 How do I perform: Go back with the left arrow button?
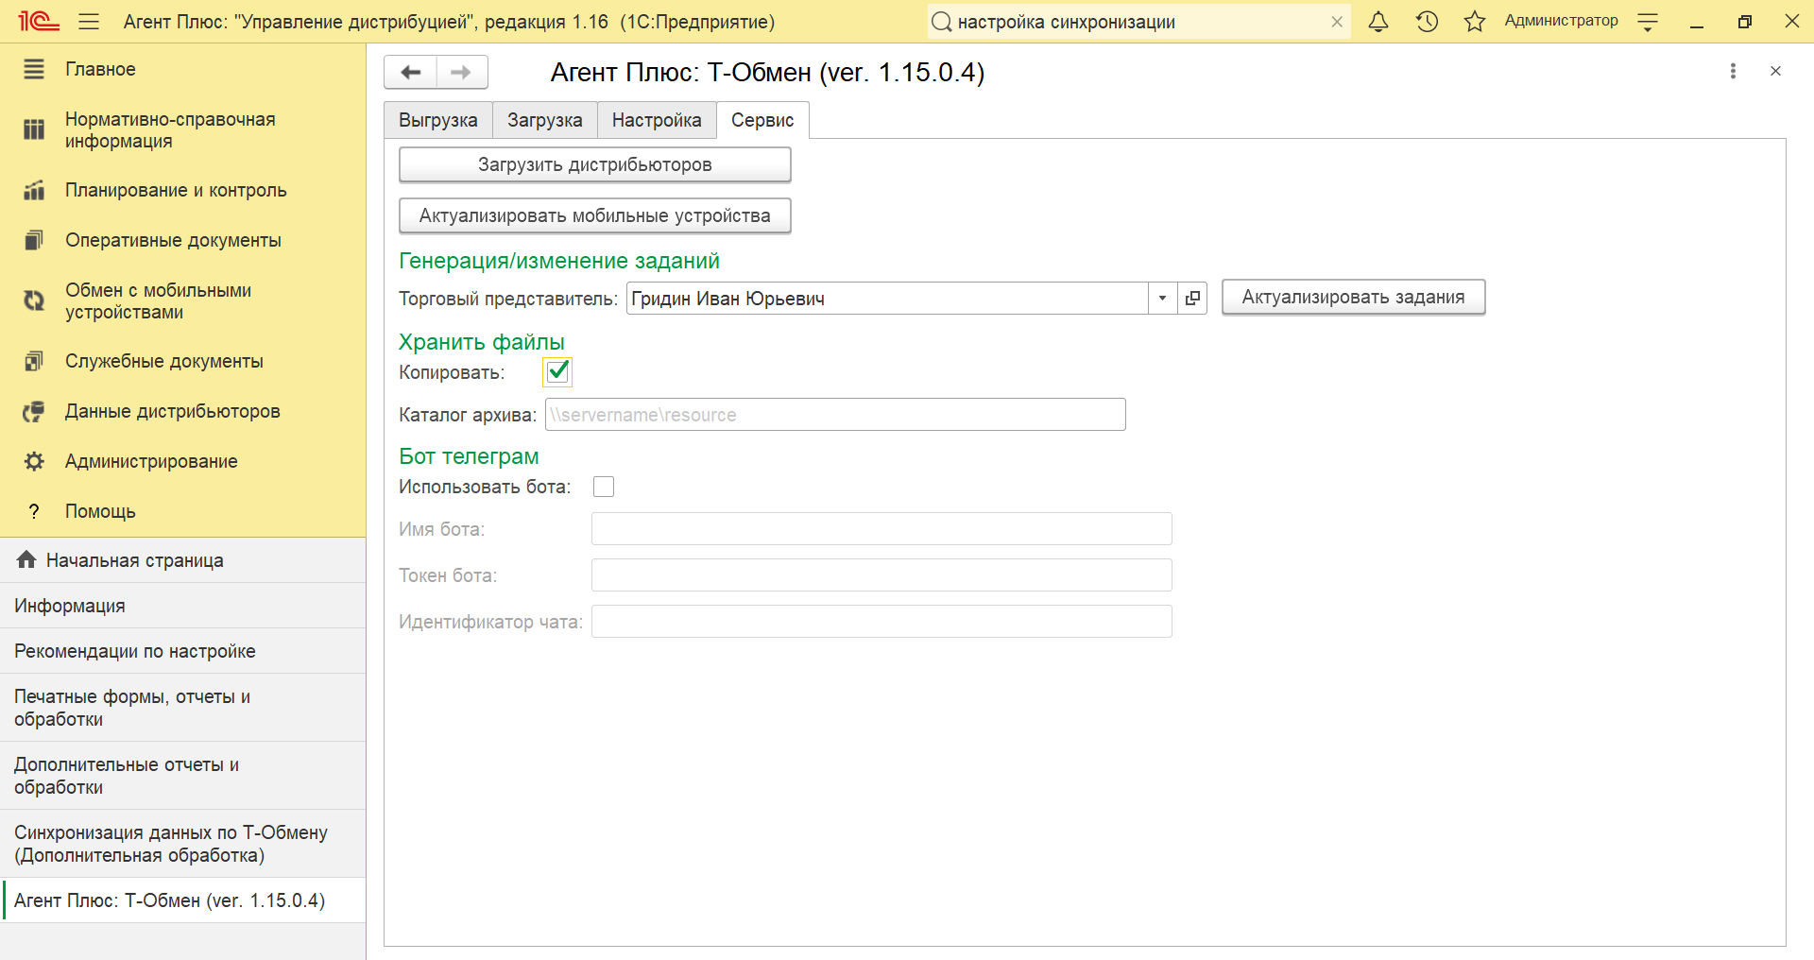point(410,72)
